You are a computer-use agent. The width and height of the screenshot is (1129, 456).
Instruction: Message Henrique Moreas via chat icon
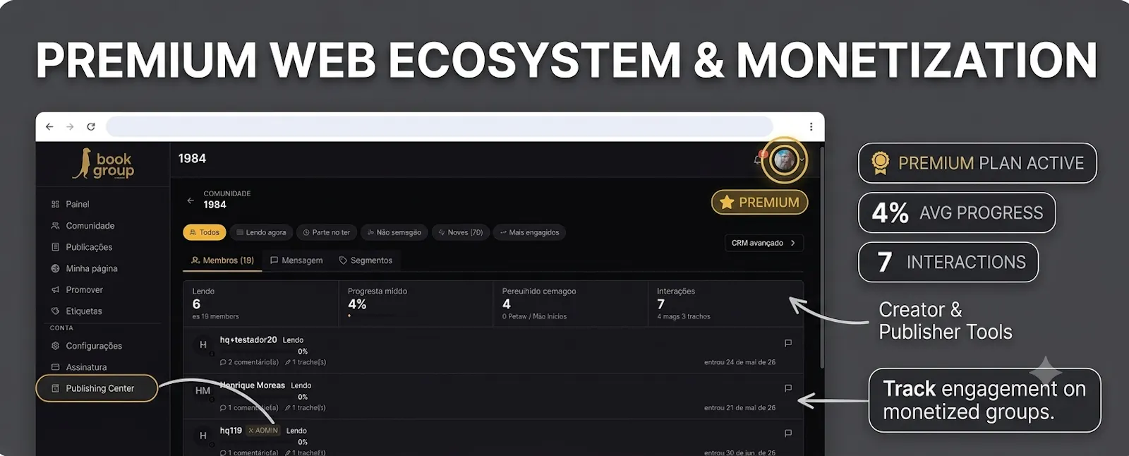[788, 388]
